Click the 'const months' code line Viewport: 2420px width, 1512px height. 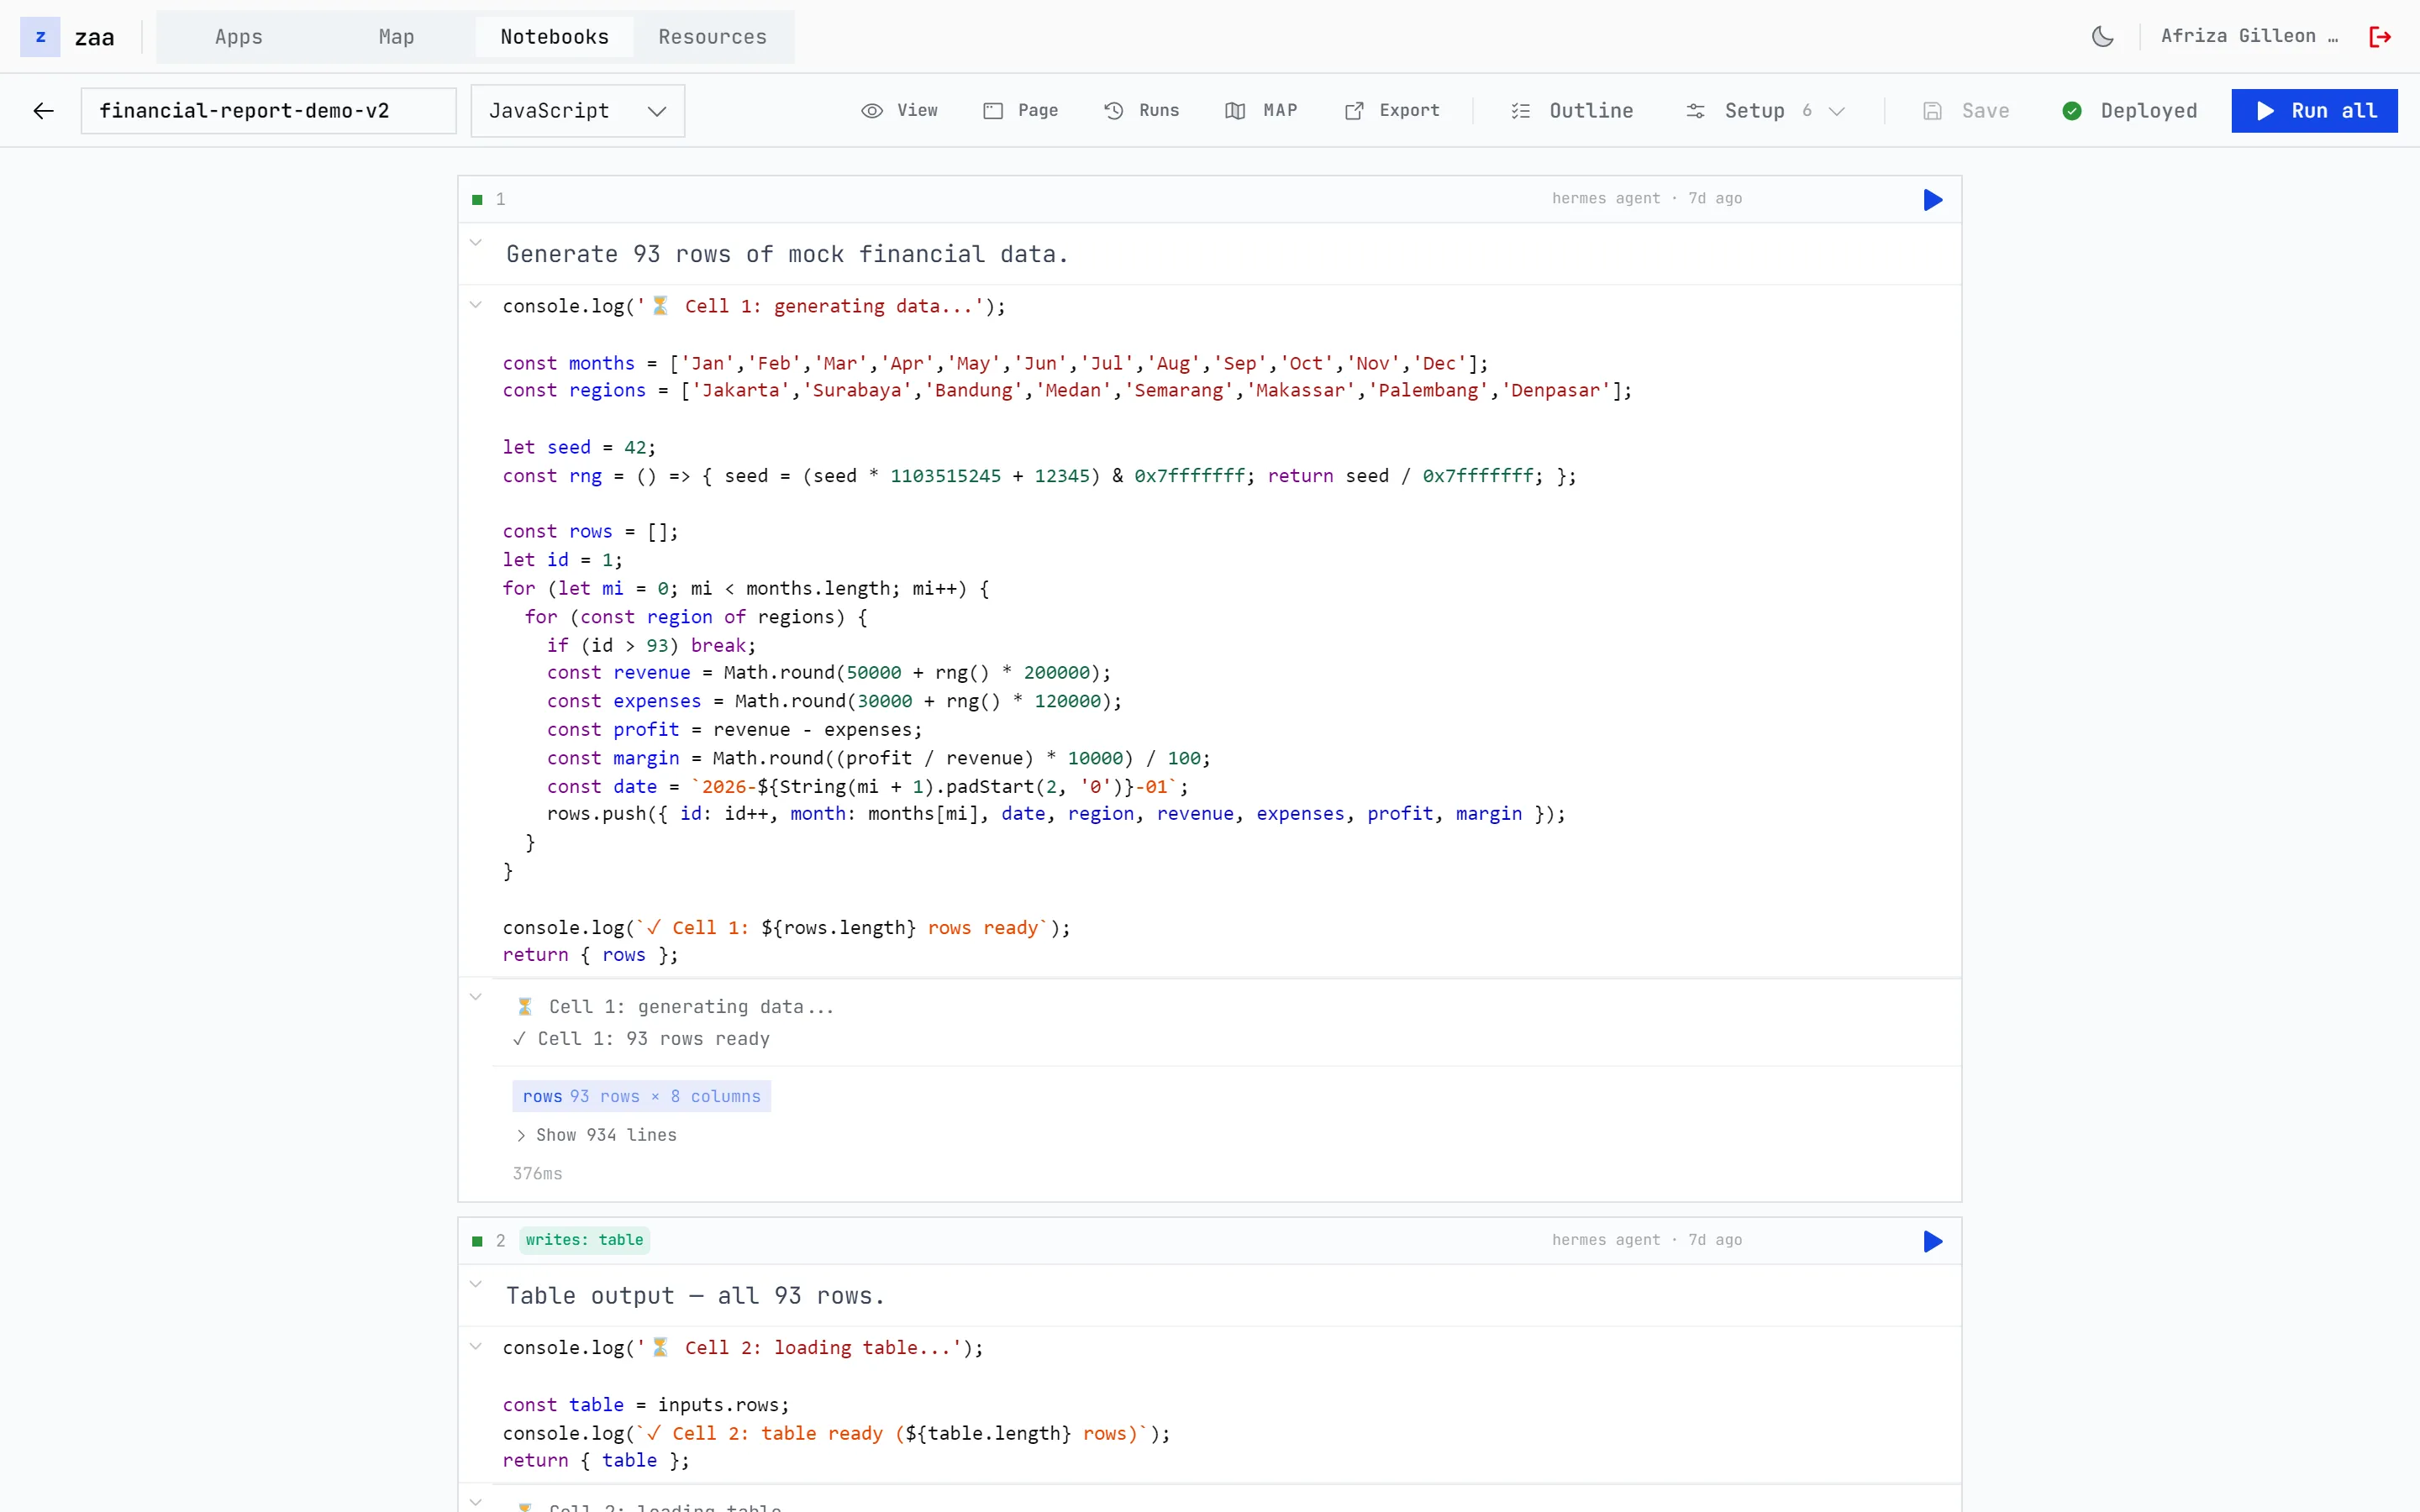995,363
